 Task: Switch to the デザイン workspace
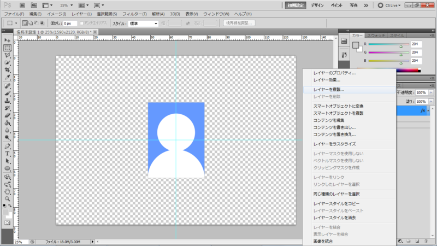click(x=317, y=5)
